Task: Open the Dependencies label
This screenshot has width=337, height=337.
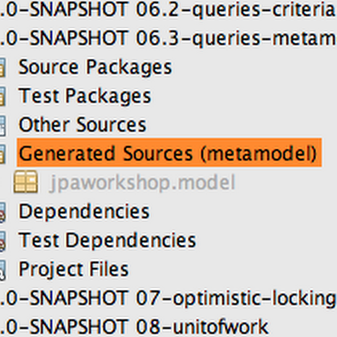Action: [84, 211]
